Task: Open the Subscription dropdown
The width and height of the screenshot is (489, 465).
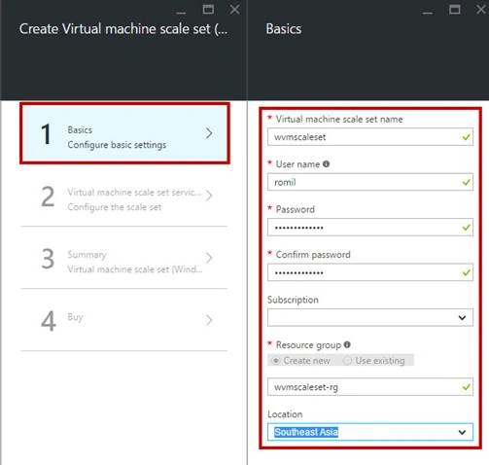Action: point(370,317)
